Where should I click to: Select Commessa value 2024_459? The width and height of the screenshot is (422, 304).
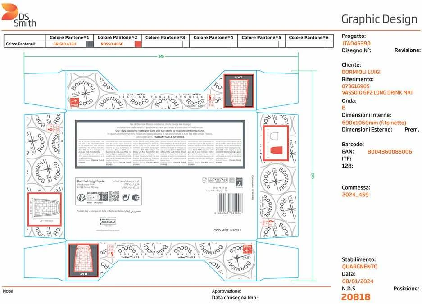tap(355, 195)
